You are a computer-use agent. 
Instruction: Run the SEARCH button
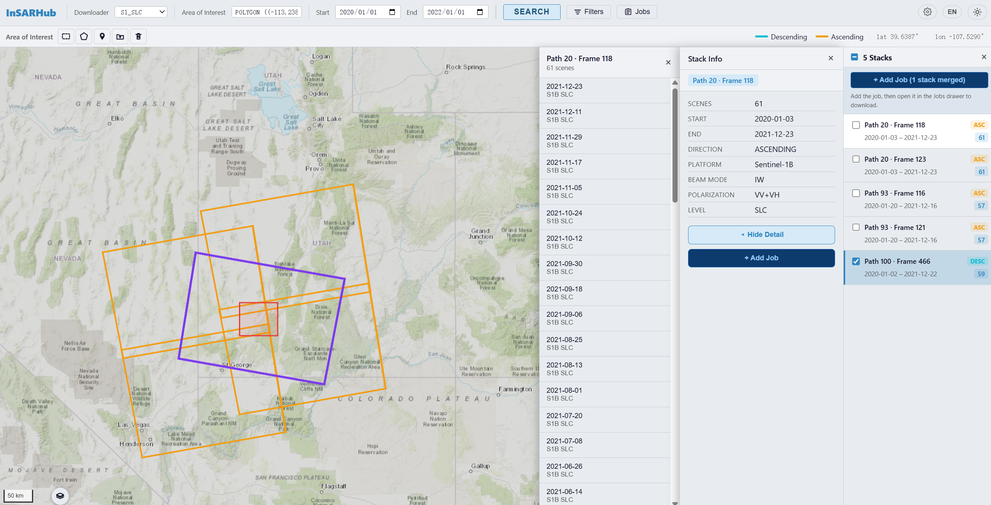[532, 12]
